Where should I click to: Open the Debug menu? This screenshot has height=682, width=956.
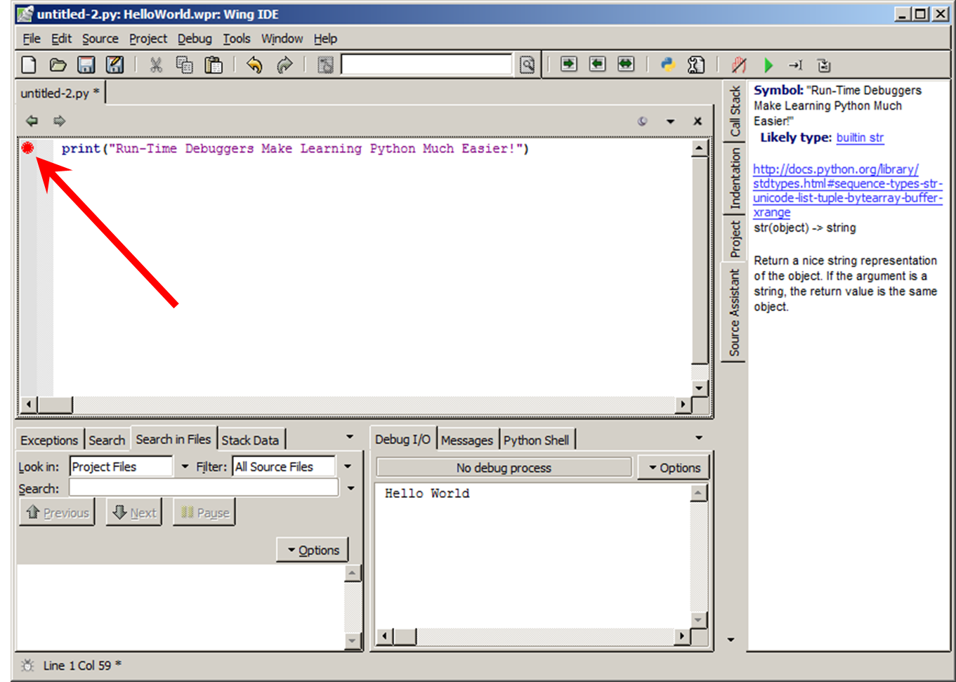pos(194,39)
